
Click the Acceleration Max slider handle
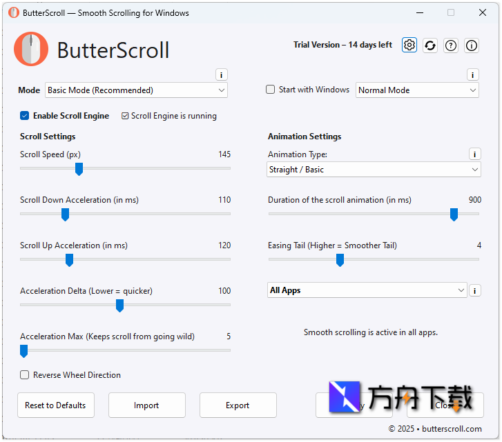(23, 351)
